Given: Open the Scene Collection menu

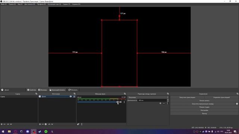Looking at the screenshot, I should click(55, 4).
